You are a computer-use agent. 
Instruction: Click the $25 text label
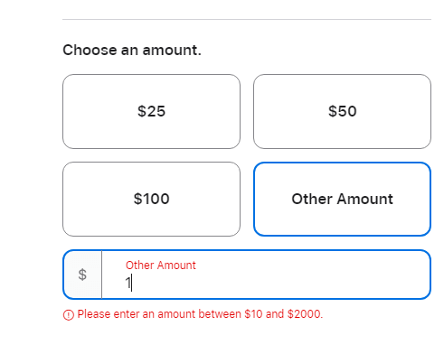(151, 111)
